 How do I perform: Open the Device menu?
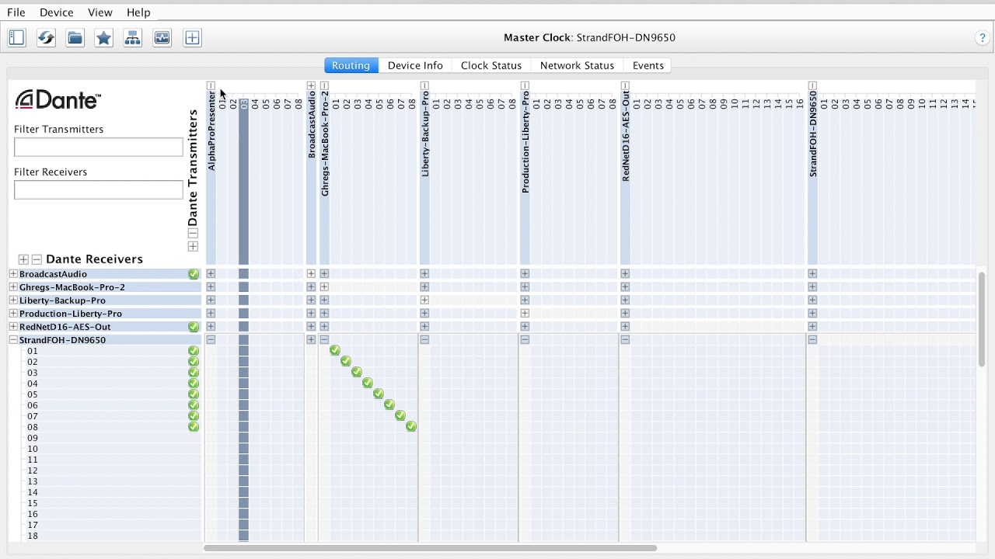point(57,12)
